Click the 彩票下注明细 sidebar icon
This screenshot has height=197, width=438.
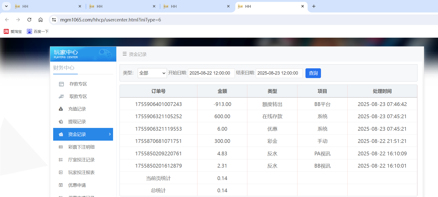[61, 147]
